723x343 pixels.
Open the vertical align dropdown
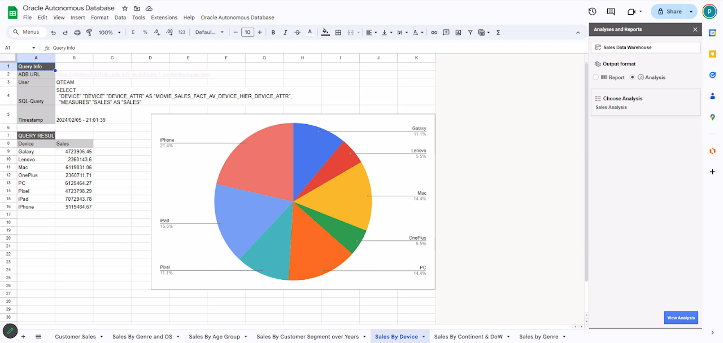coord(387,33)
